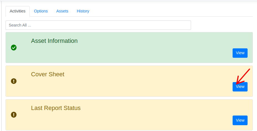This screenshot has height=131, width=257.
Task: View the Asset Information activity
Action: pyautogui.click(x=240, y=53)
